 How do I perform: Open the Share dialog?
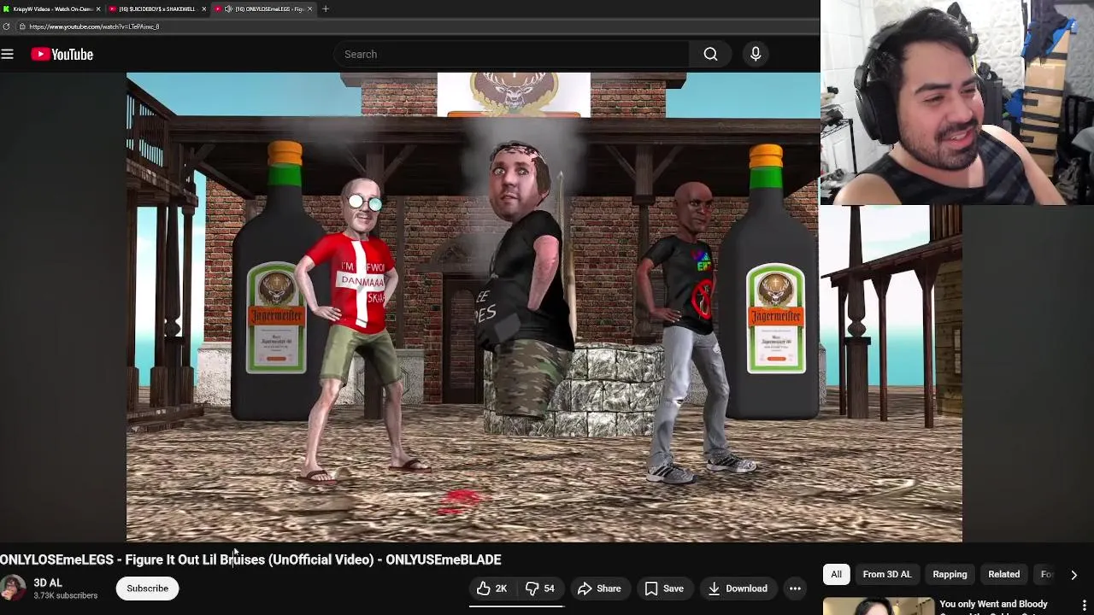click(x=598, y=589)
